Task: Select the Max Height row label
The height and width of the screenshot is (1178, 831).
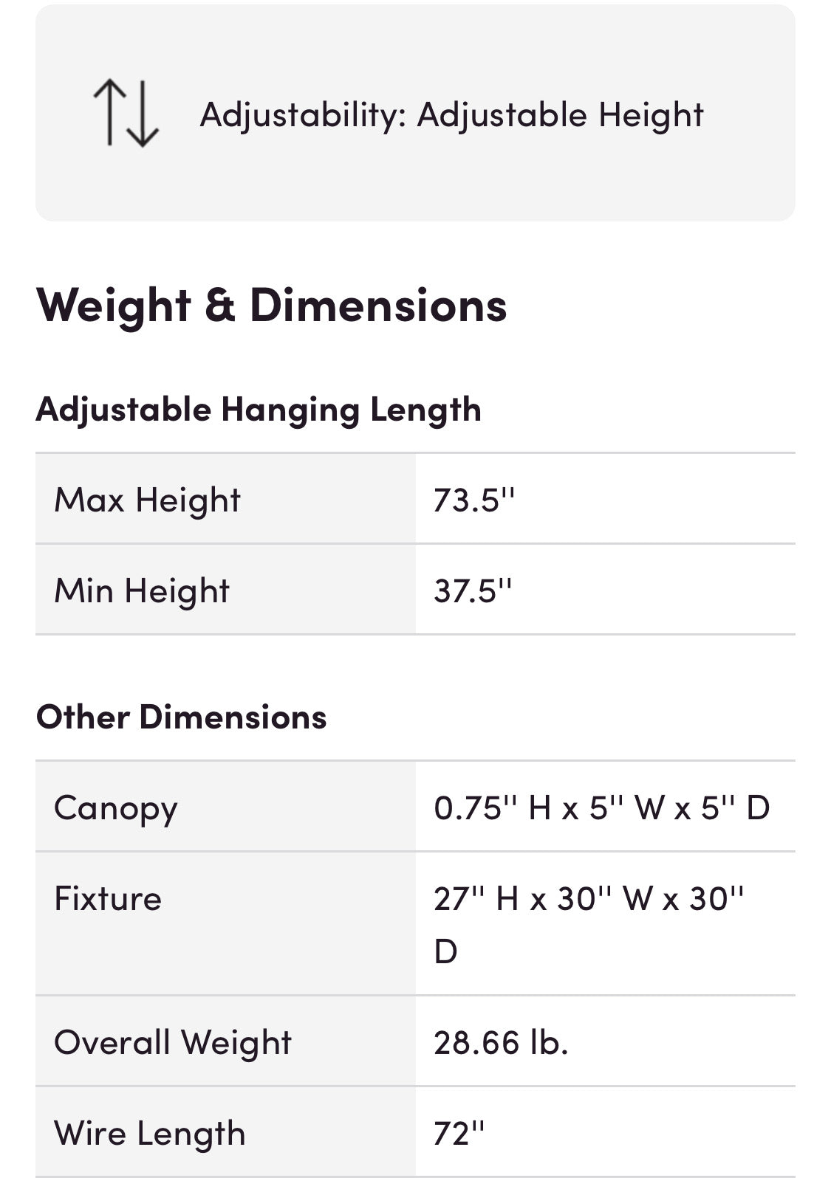Action: point(148,500)
